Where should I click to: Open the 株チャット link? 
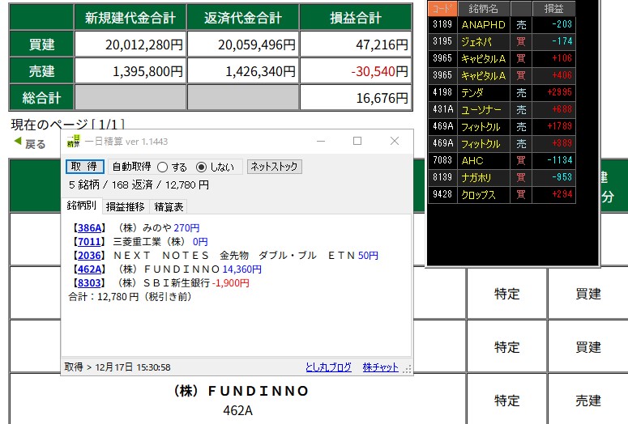(x=380, y=367)
